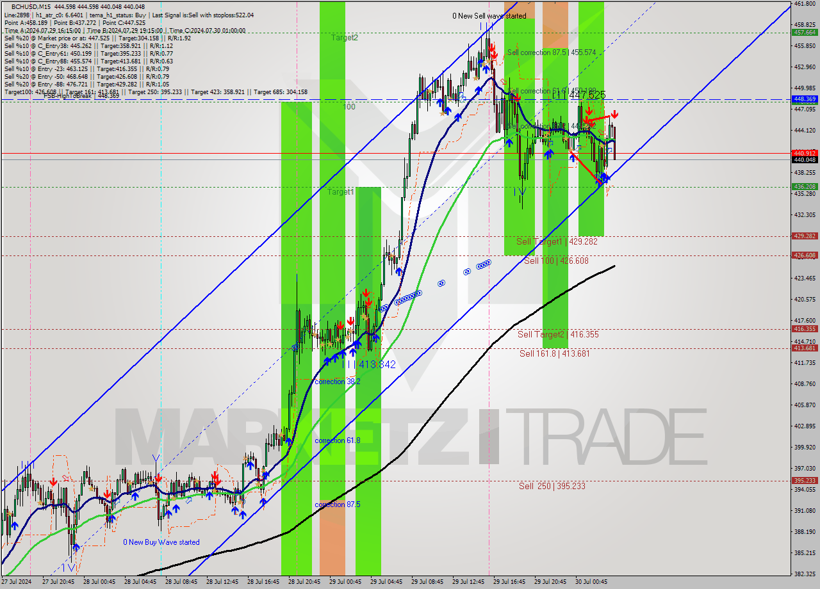Screen dimensions: 820x589
Task: Click the 'Sell 250 | 395.233' label
Action: coord(552,486)
